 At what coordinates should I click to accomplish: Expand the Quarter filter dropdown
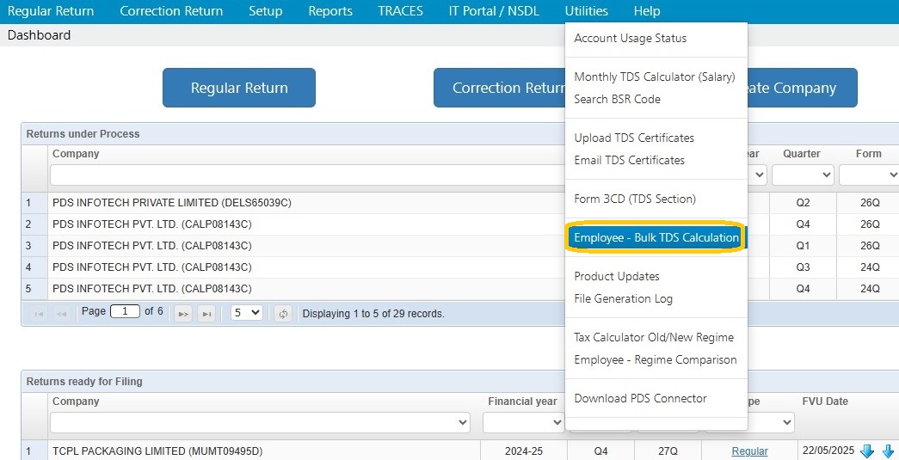803,175
